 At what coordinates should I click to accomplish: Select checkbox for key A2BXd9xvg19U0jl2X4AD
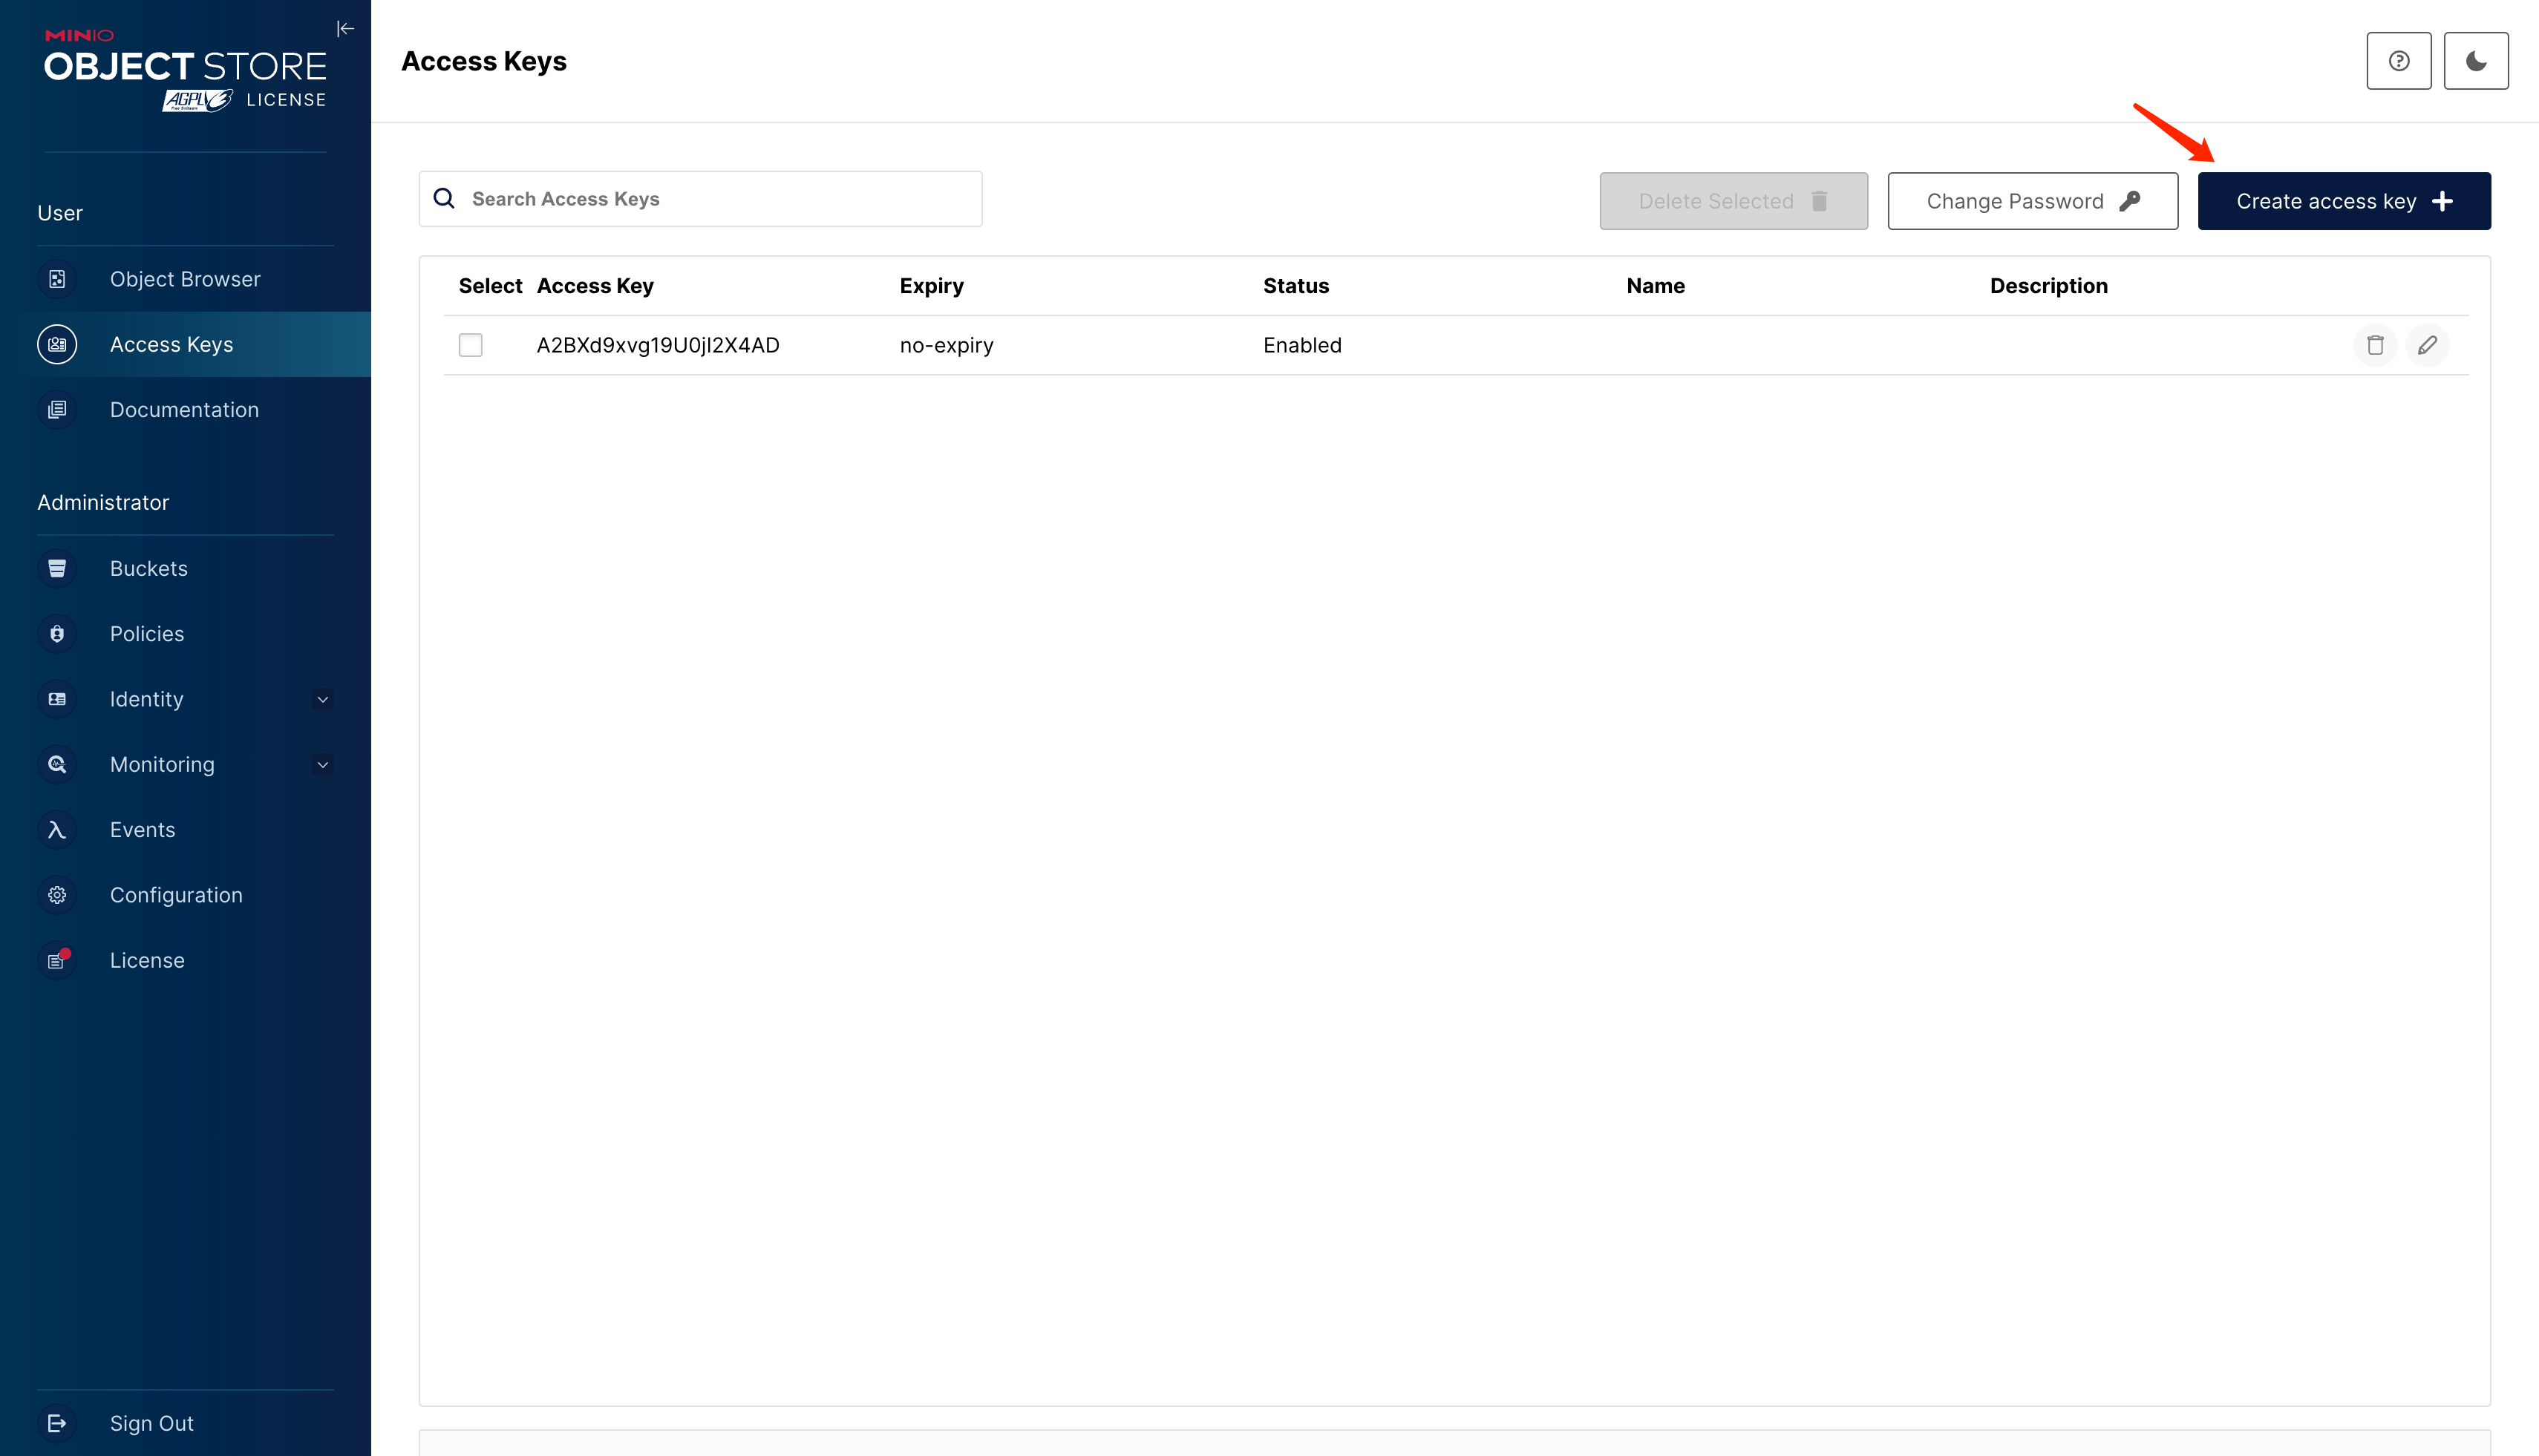tap(470, 345)
